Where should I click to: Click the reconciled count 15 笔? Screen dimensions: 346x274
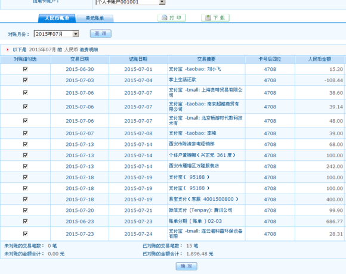[x=192, y=245]
